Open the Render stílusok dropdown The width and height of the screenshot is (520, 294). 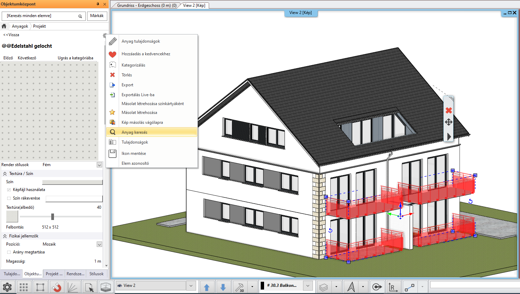click(x=99, y=165)
